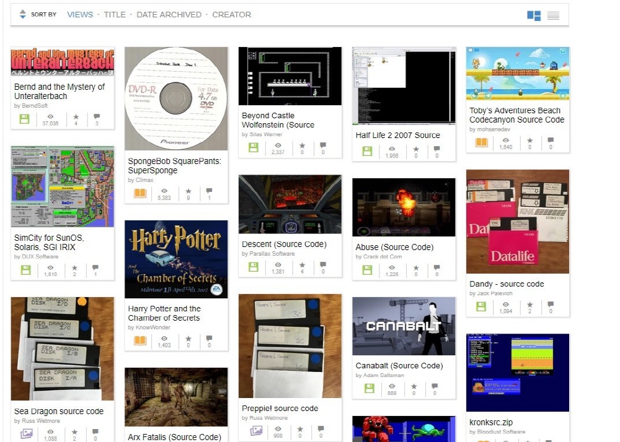The image size is (620, 442).
Task: Sort items by Creator
Action: point(232,14)
